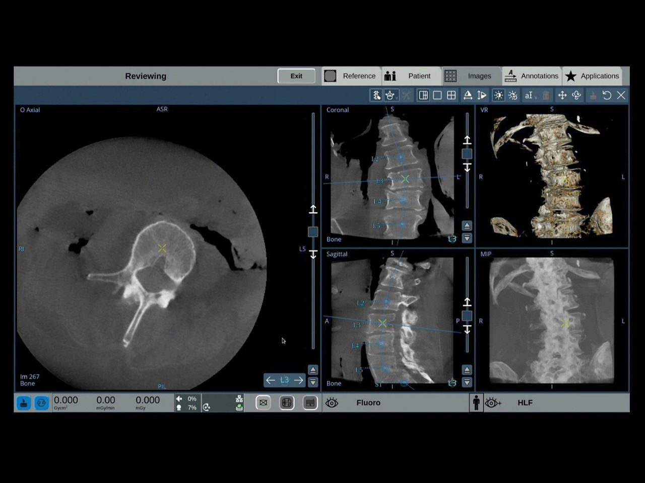Open the text annotation tool dropdown

tap(530, 95)
